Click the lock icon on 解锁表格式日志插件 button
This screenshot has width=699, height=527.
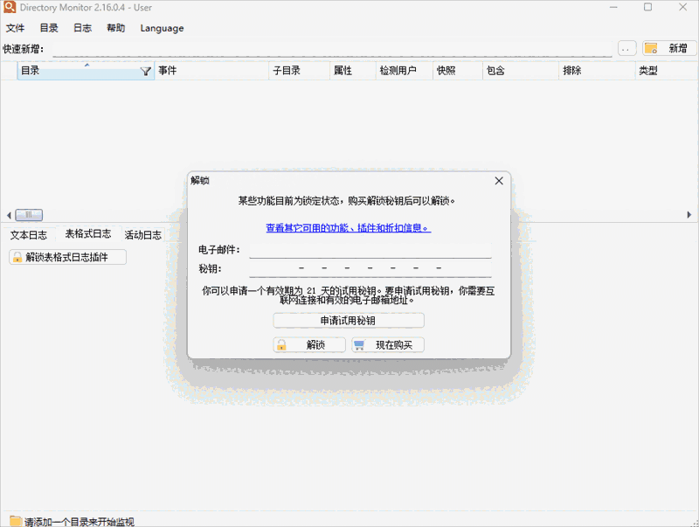pyautogui.click(x=19, y=257)
